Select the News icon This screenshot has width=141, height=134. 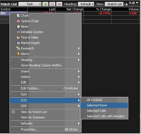[18, 26]
